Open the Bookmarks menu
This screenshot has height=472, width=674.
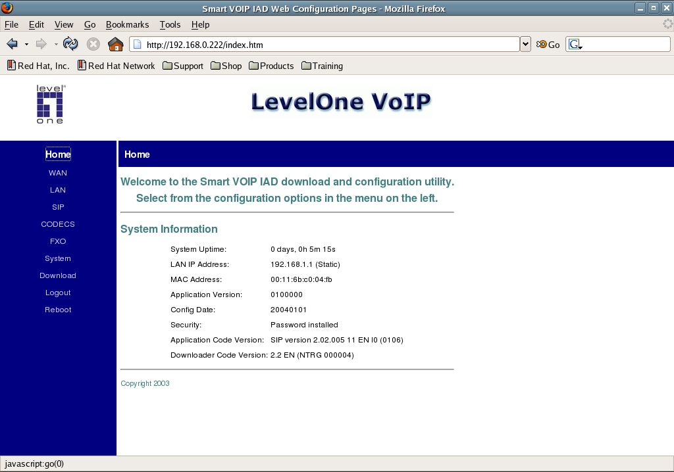tap(127, 24)
